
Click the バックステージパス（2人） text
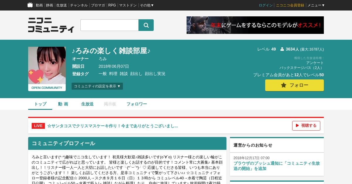302,68
